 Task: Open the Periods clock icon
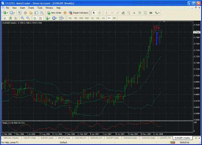54,18
